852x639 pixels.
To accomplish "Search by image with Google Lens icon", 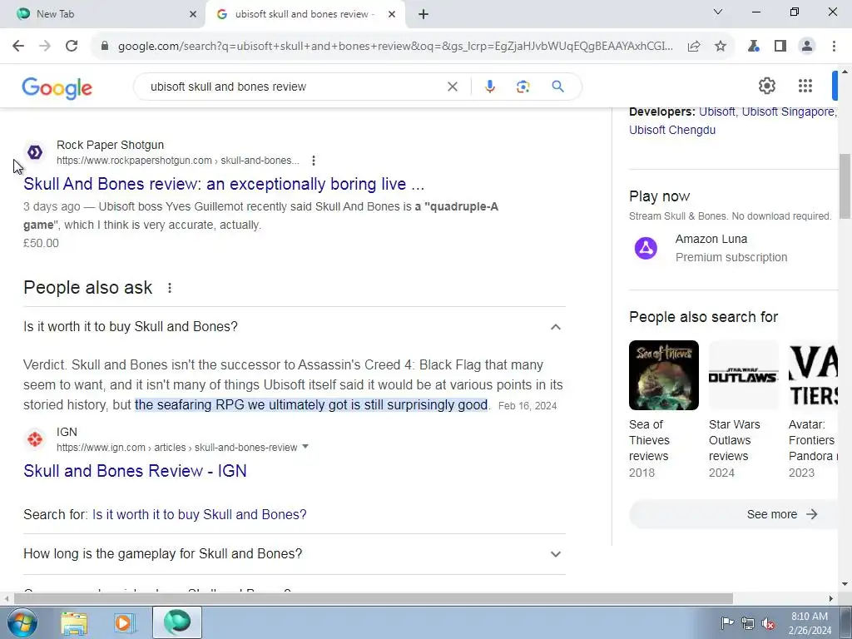I will click(523, 87).
